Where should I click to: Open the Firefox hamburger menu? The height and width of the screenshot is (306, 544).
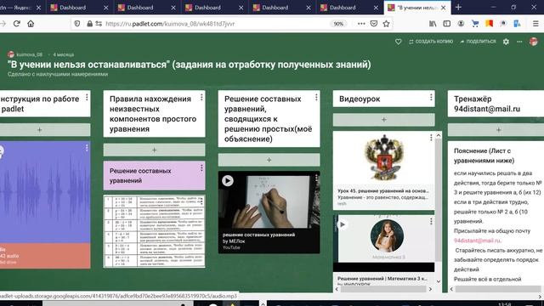tap(535, 24)
